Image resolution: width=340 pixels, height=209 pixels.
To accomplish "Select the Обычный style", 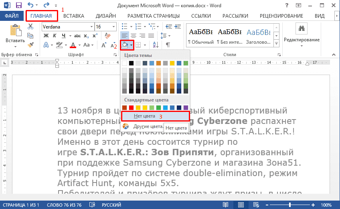I will click(x=201, y=36).
